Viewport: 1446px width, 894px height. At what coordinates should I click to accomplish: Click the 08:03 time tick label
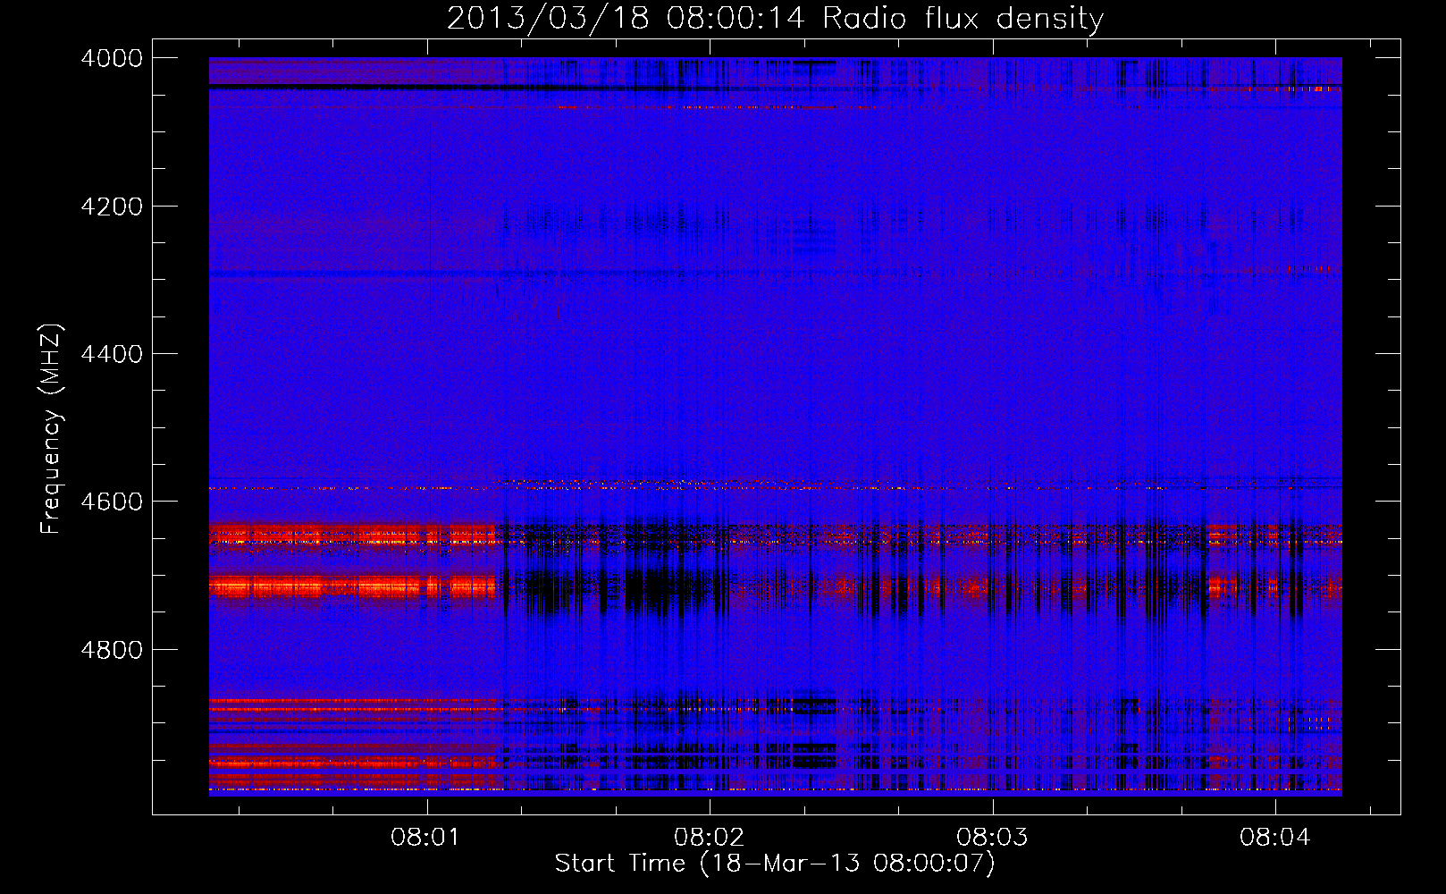click(992, 838)
